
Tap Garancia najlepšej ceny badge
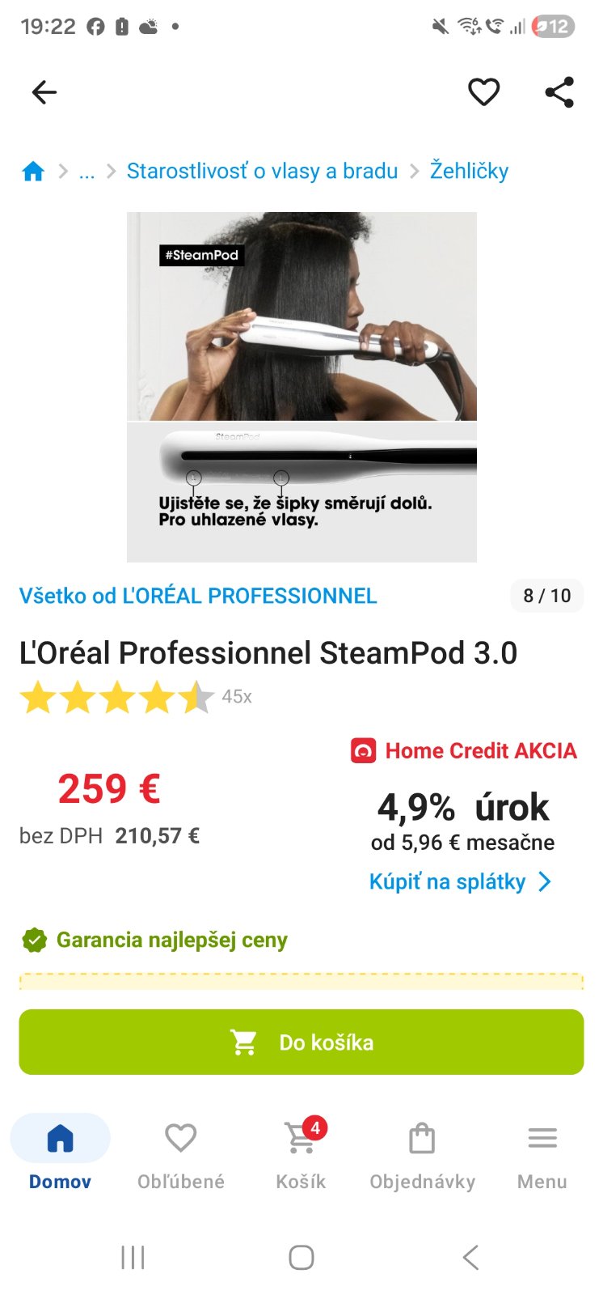pyautogui.click(x=154, y=940)
